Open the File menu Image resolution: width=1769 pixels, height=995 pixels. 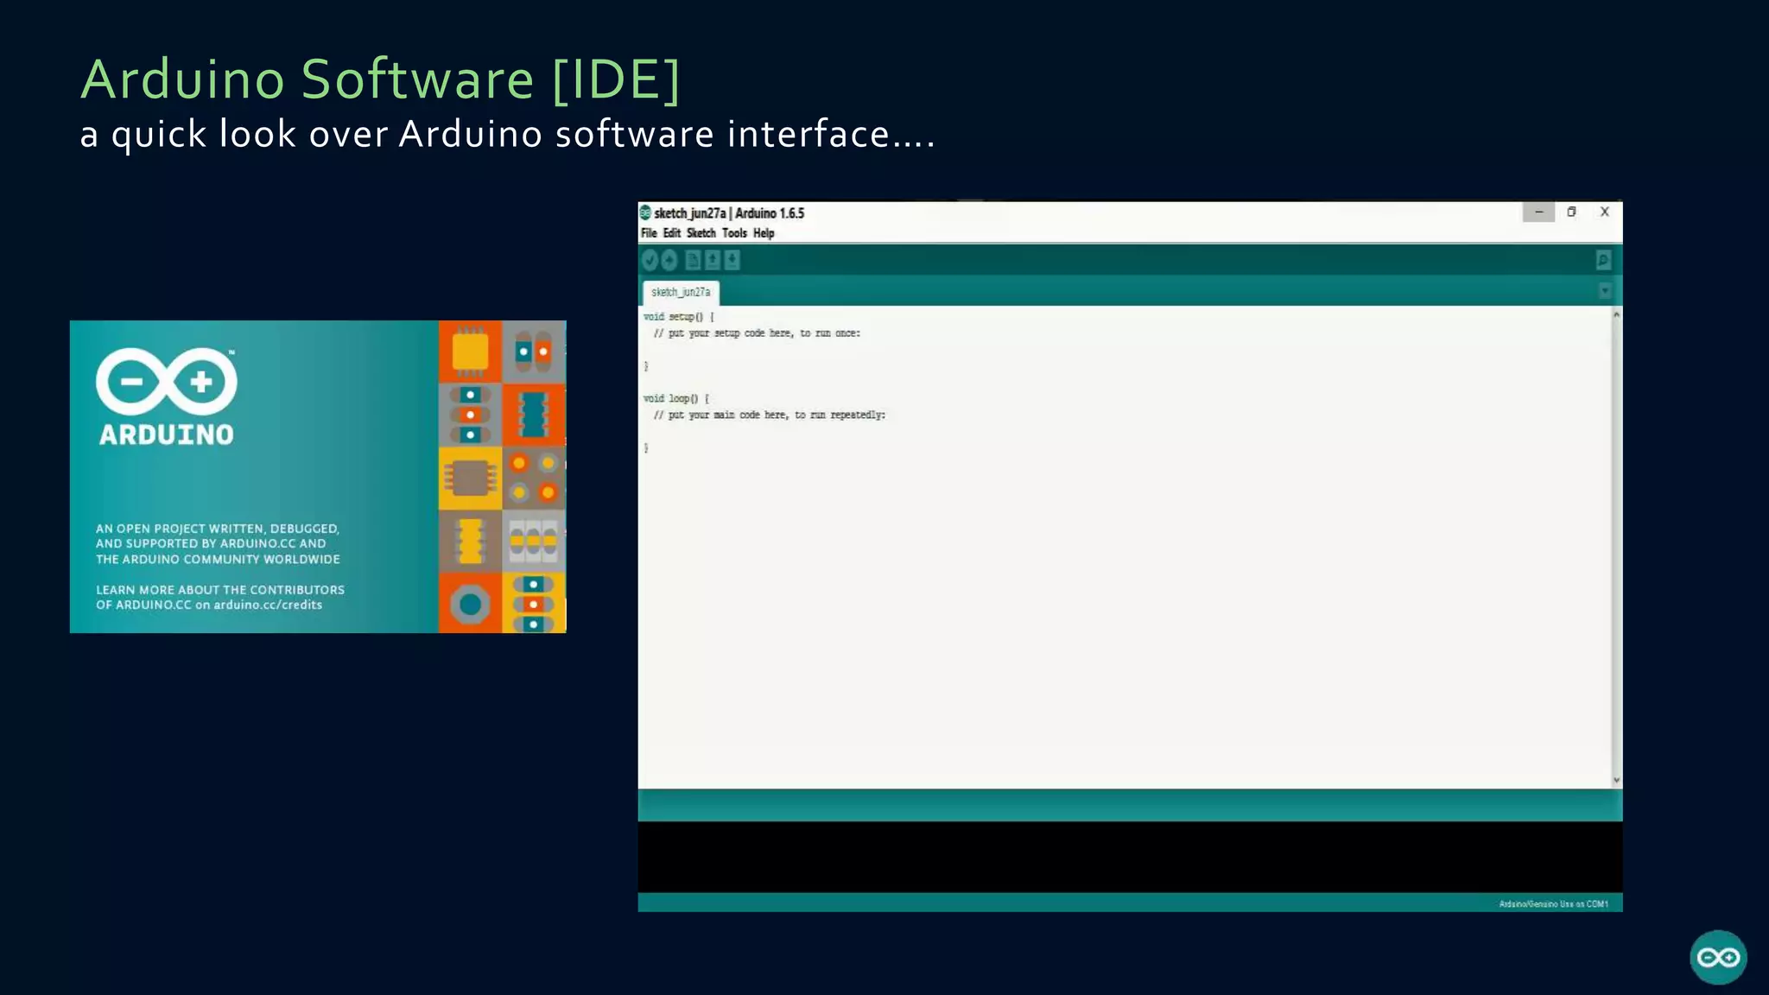(x=649, y=233)
